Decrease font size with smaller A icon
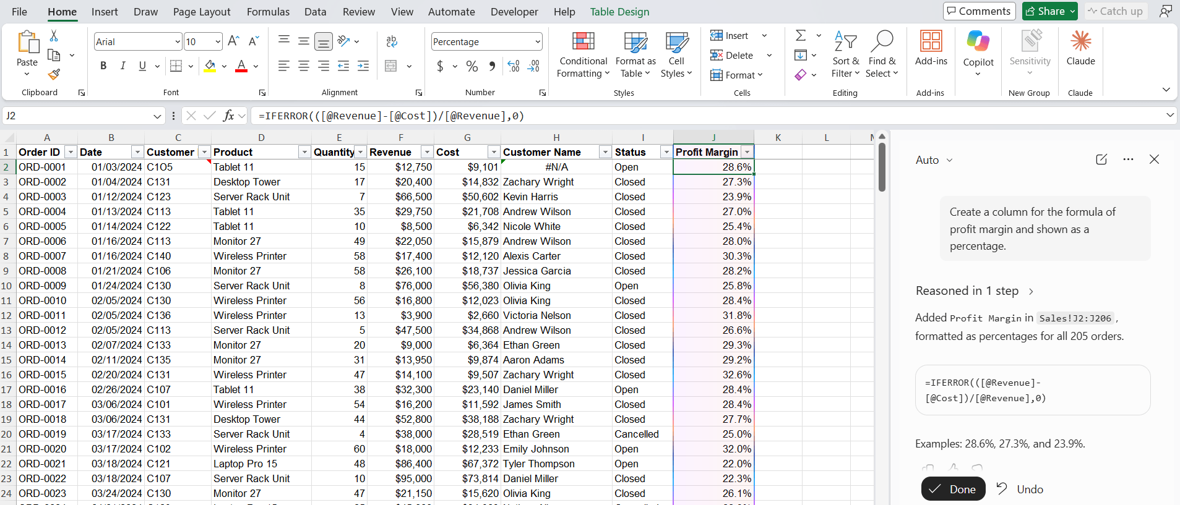Screen dimensions: 1180x505 pyautogui.click(x=253, y=41)
